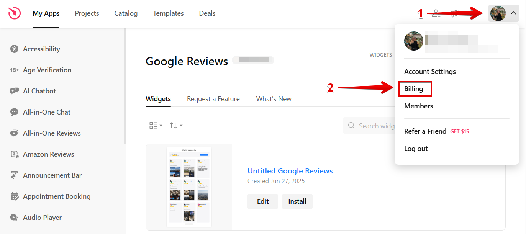This screenshot has height=234, width=526.
Task: Click the Announcement Bar icon
Action: pyautogui.click(x=15, y=175)
